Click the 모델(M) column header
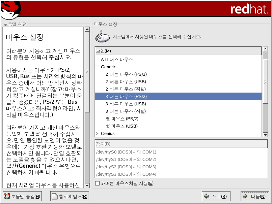Viewport: 272px width, 204px height. pos(178,51)
